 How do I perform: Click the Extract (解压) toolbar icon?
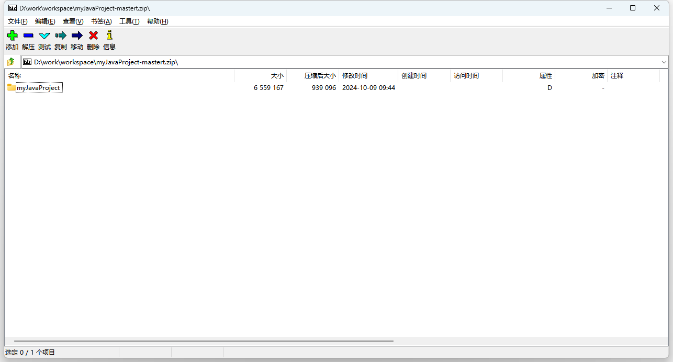28,36
